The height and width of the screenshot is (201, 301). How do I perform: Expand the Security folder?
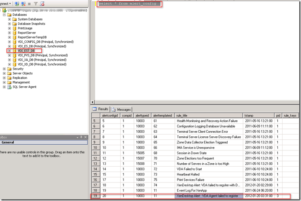(4, 69)
